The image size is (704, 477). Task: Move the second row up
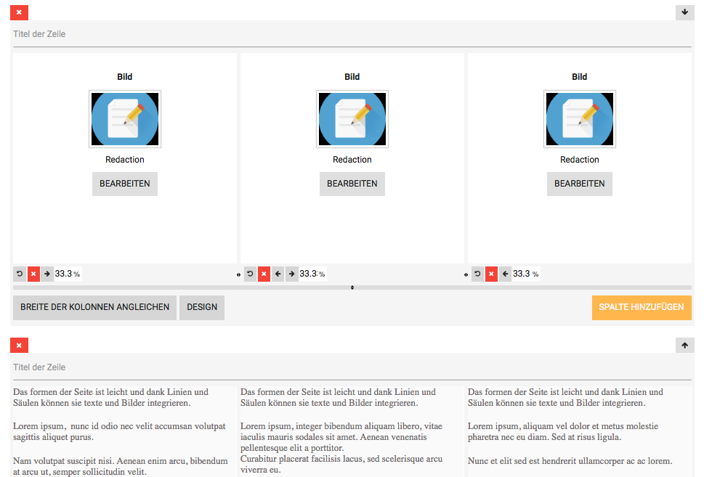tap(684, 345)
